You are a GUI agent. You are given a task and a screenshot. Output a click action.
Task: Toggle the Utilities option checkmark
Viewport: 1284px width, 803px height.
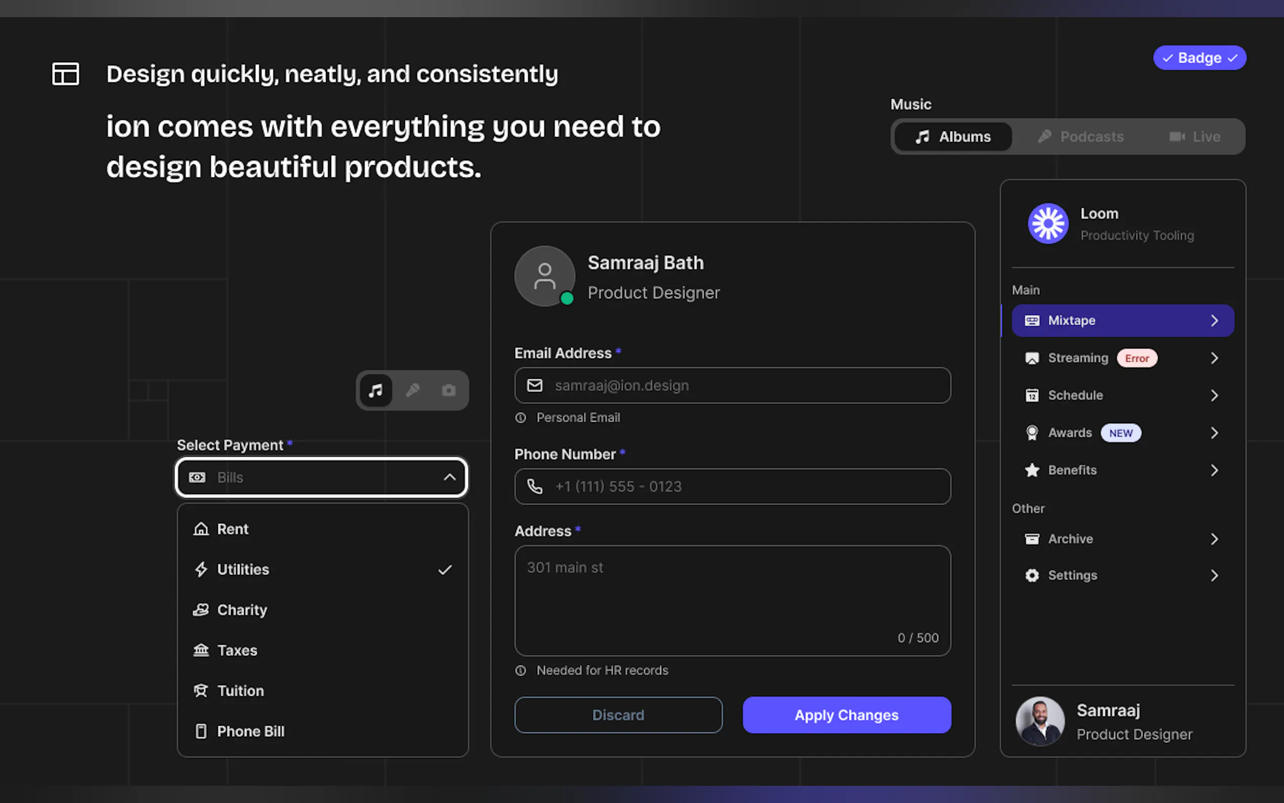pyautogui.click(x=445, y=570)
